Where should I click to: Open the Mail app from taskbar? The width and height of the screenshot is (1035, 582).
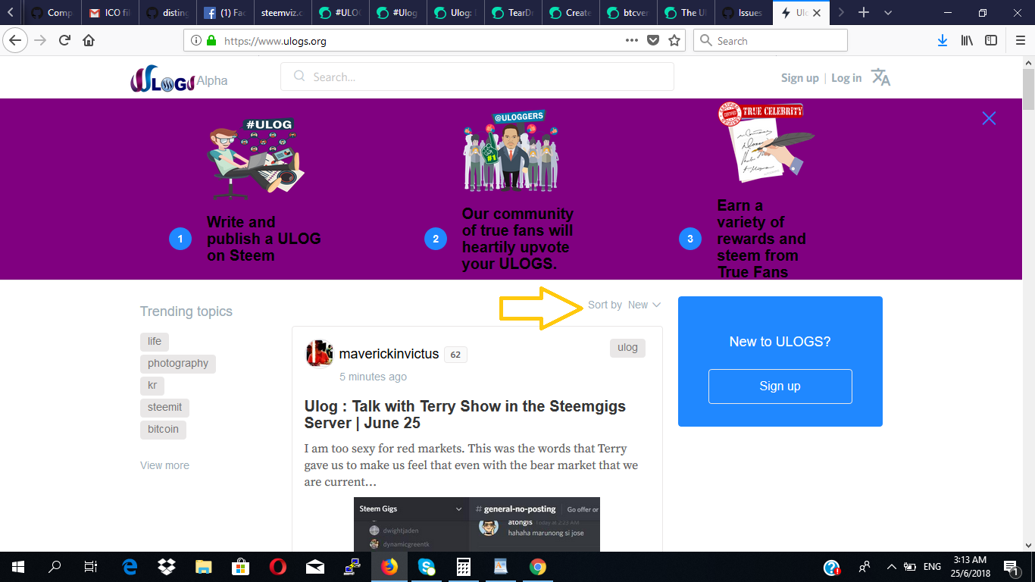pyautogui.click(x=315, y=567)
